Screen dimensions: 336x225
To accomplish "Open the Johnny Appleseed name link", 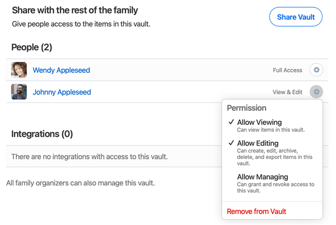I will click(62, 92).
